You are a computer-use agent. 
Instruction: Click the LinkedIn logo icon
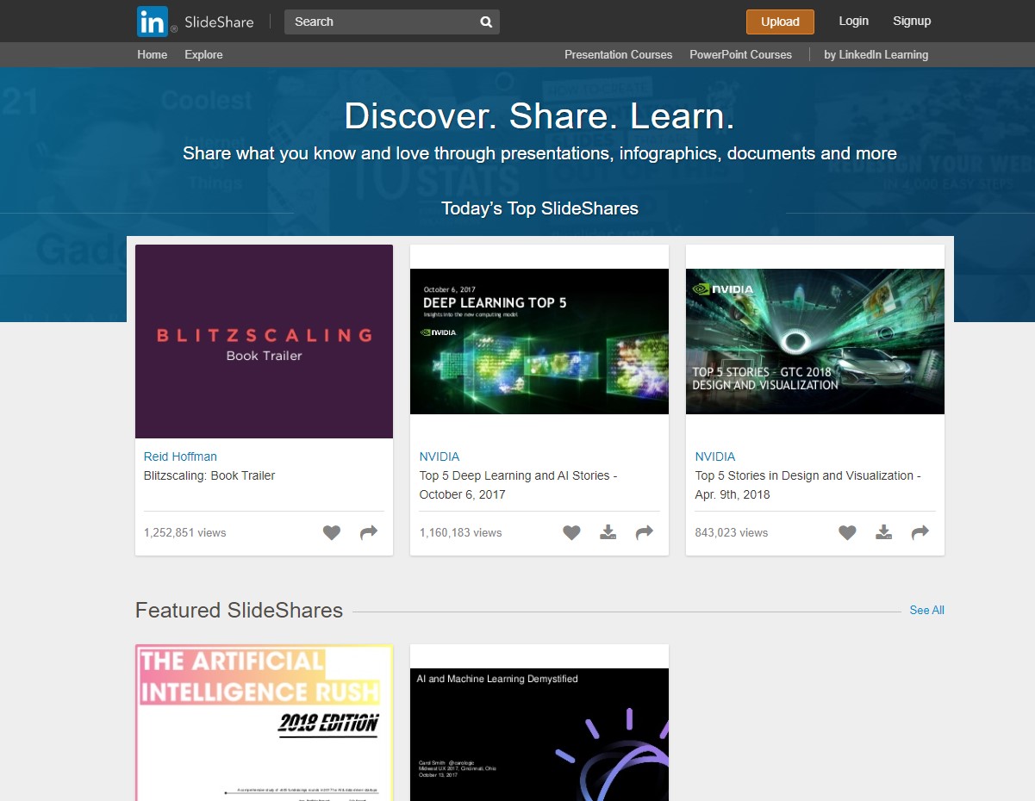point(153,22)
